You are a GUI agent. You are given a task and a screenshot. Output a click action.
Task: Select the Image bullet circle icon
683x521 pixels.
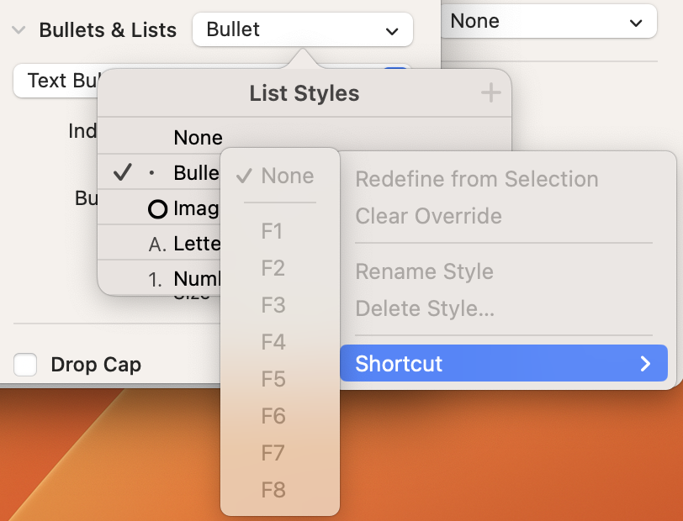click(157, 208)
